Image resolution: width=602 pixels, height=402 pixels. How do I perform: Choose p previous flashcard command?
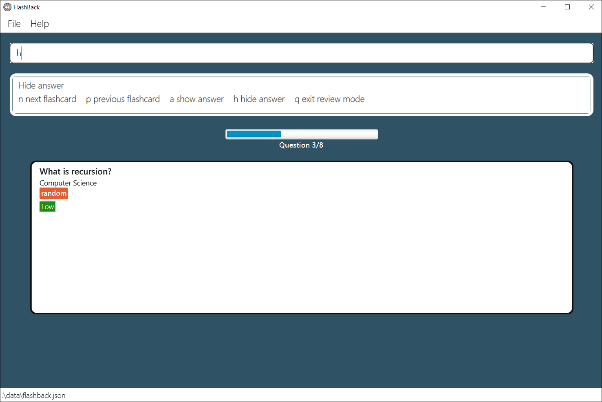pyautogui.click(x=123, y=99)
